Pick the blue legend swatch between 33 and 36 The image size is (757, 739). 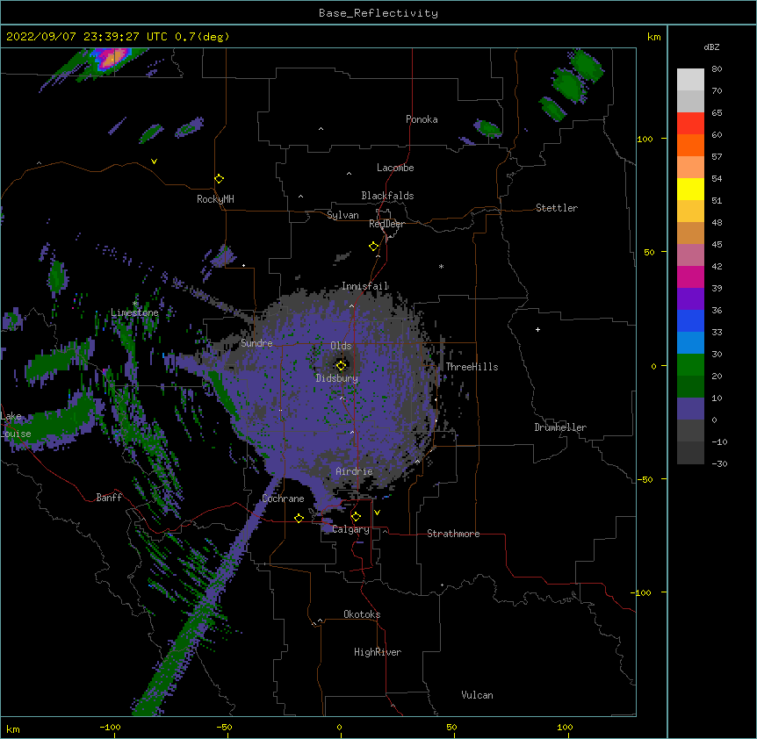(x=690, y=320)
